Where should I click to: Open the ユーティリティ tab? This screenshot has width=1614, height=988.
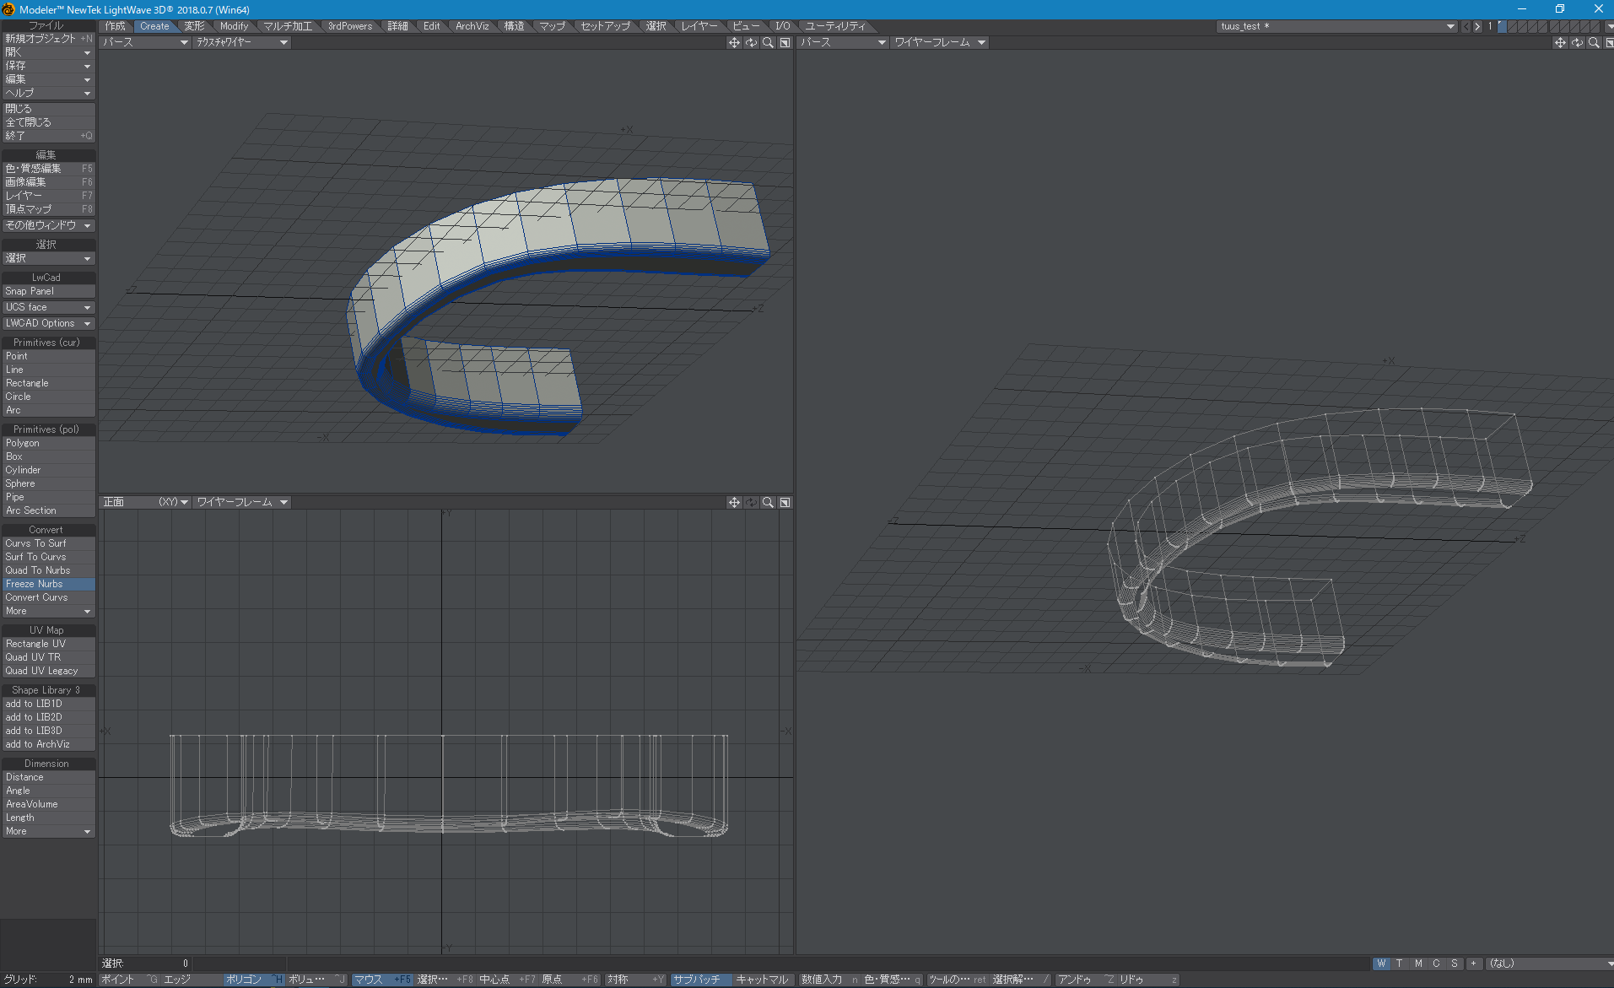coord(834,26)
